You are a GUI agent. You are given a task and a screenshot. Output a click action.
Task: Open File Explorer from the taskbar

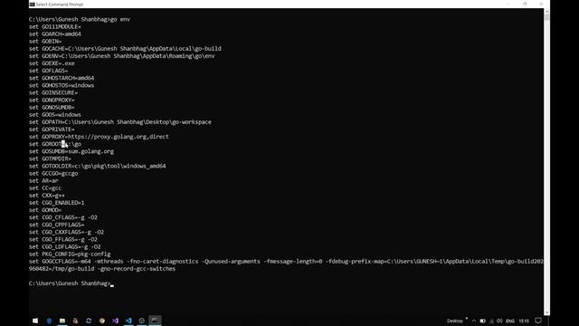tap(62, 321)
